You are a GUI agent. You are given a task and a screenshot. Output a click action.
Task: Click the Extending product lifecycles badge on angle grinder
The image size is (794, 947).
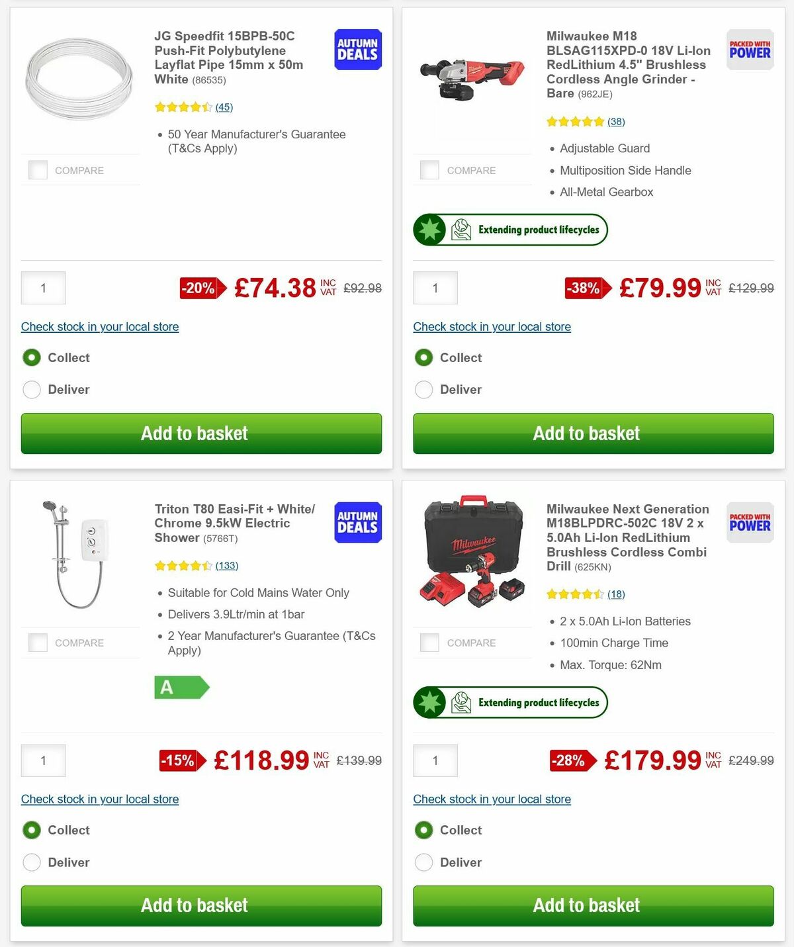509,230
